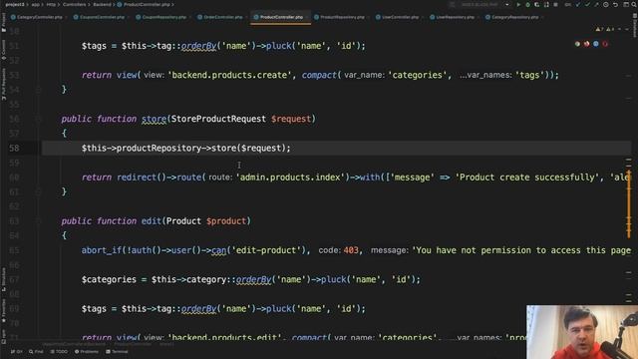Open the Favorites tool window
The width and height of the screenshot is (638, 359).
pyautogui.click(x=4, y=310)
